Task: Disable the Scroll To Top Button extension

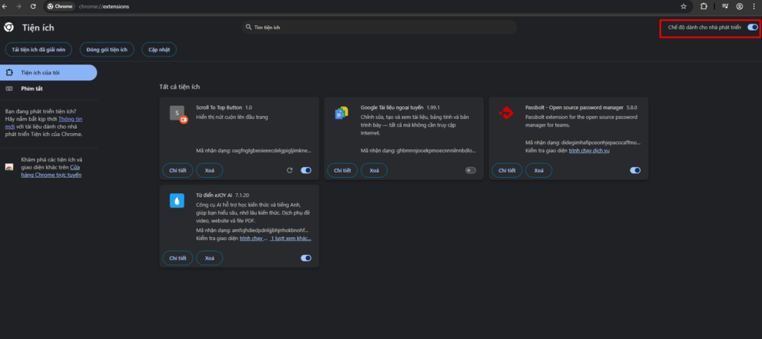Action: click(306, 170)
